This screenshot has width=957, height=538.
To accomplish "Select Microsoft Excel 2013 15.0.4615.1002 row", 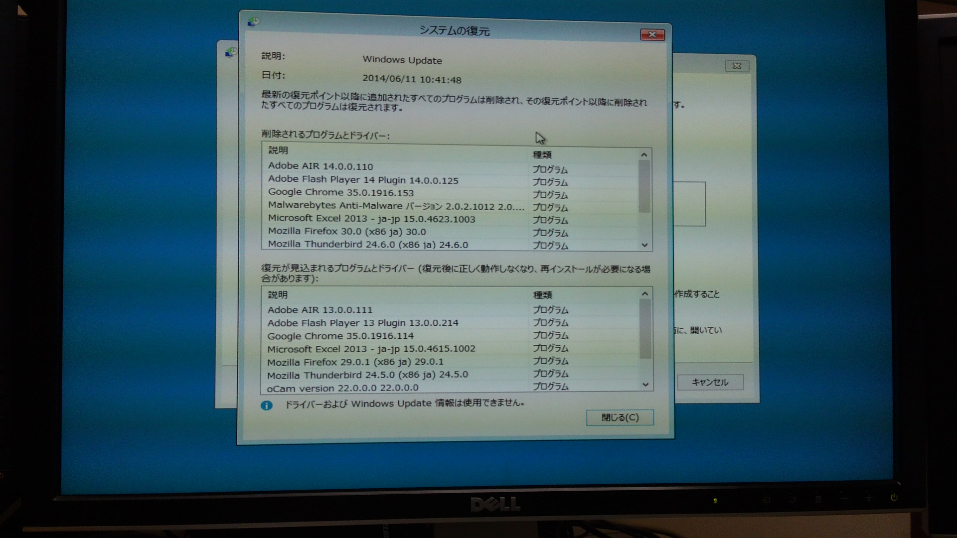I will click(450, 349).
